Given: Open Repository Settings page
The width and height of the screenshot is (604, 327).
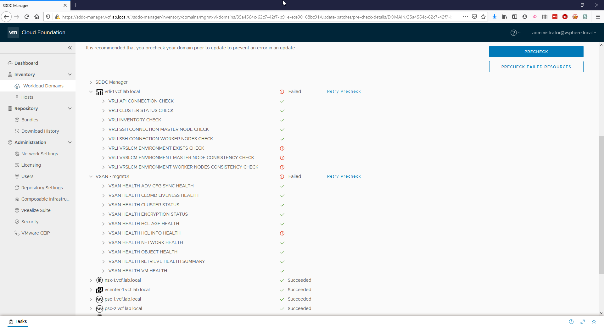Looking at the screenshot, I should (42, 188).
